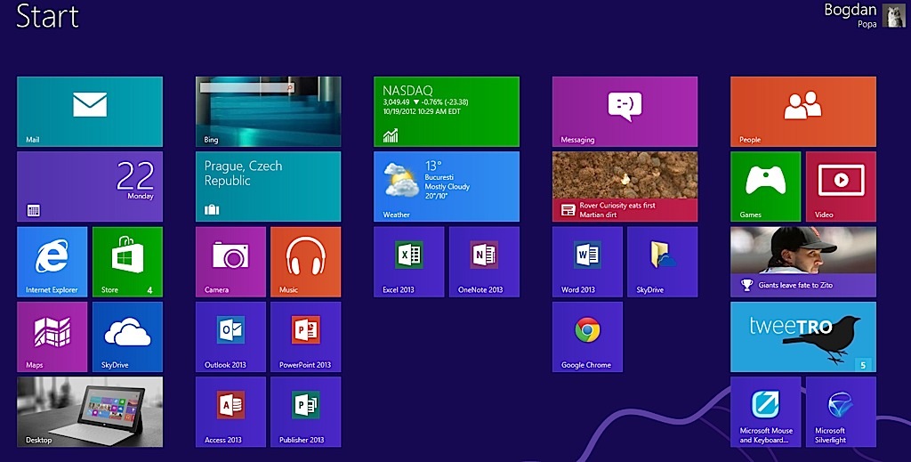Click the search box inside Bing tile
The image size is (911, 462).
click(247, 87)
